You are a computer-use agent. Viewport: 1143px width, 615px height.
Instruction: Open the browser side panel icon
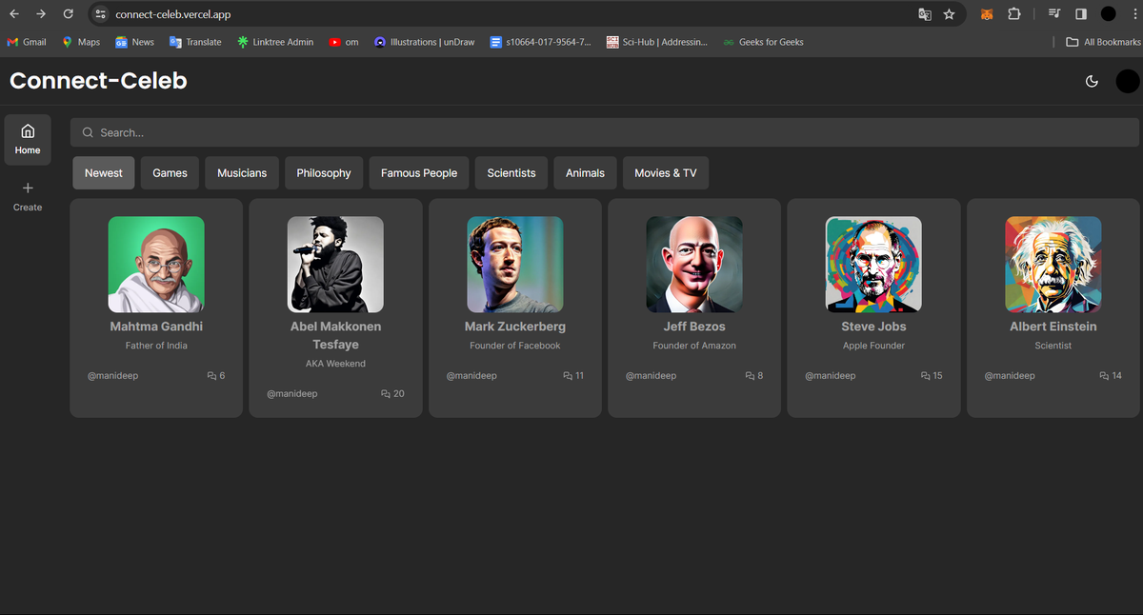1081,14
